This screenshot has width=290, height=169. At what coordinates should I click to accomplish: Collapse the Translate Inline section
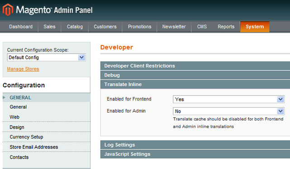[x=195, y=84]
